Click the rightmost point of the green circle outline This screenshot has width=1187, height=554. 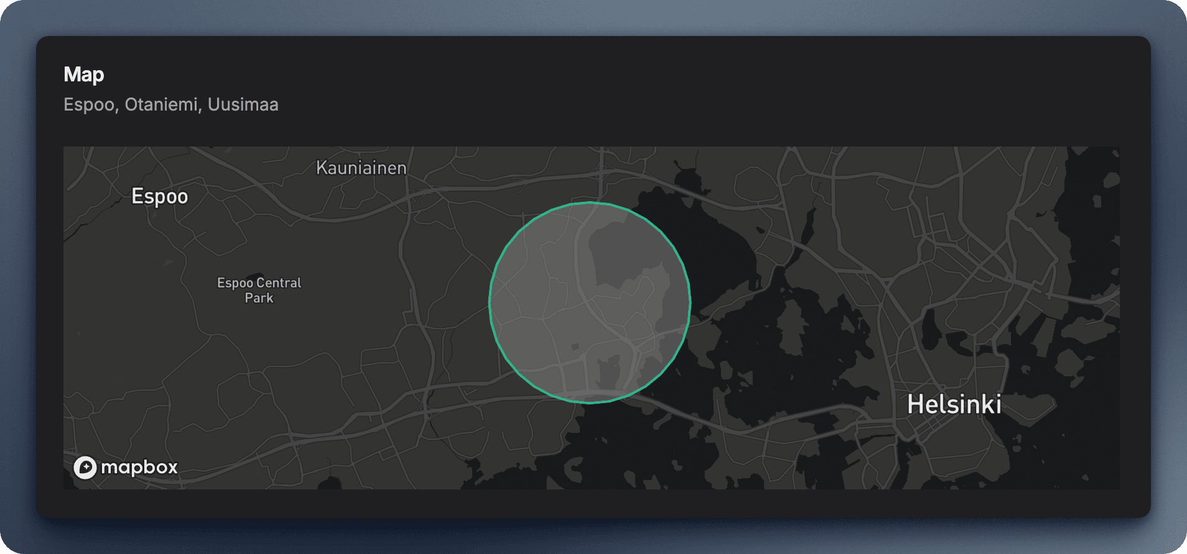coord(691,303)
